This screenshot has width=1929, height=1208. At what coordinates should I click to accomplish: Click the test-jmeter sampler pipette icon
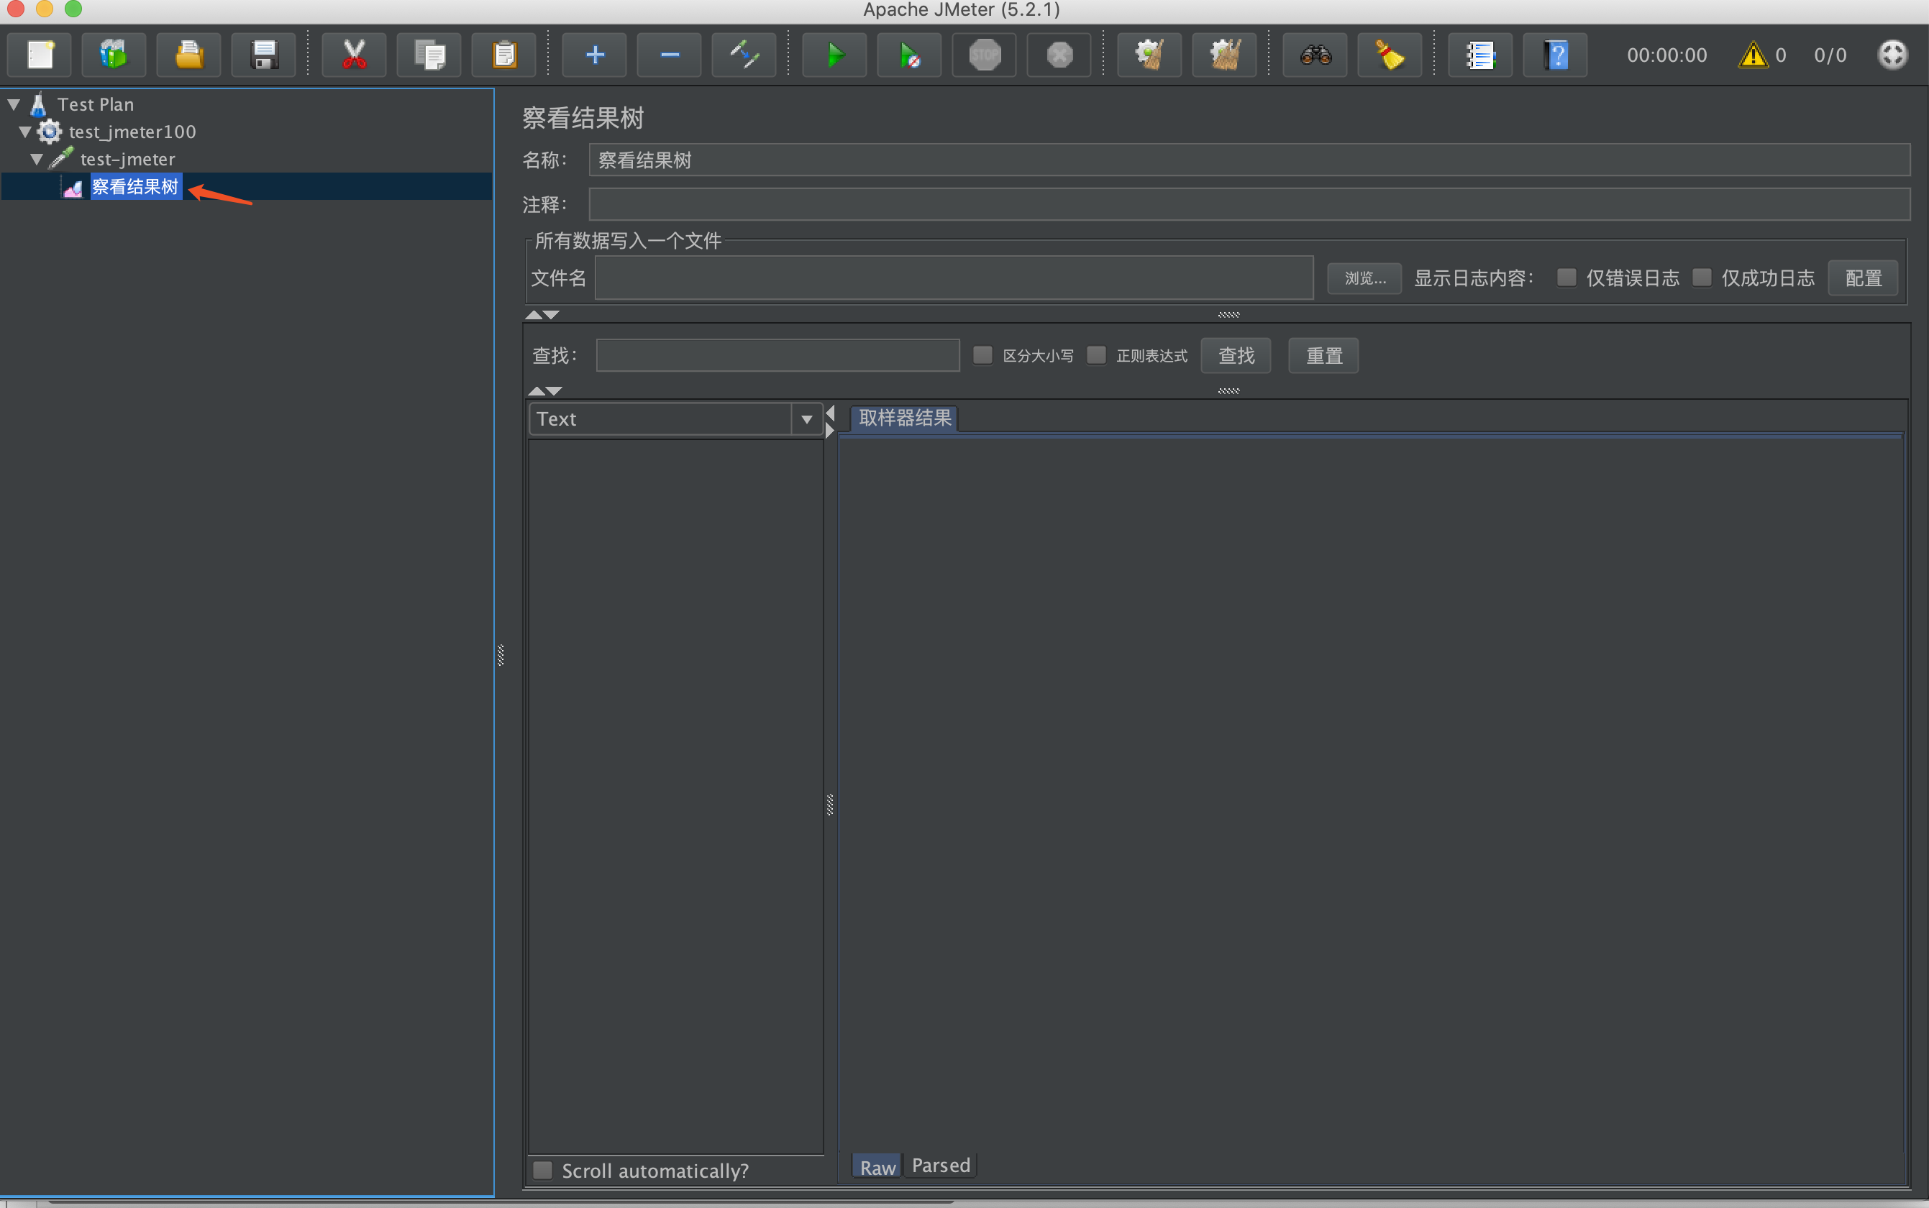(62, 158)
